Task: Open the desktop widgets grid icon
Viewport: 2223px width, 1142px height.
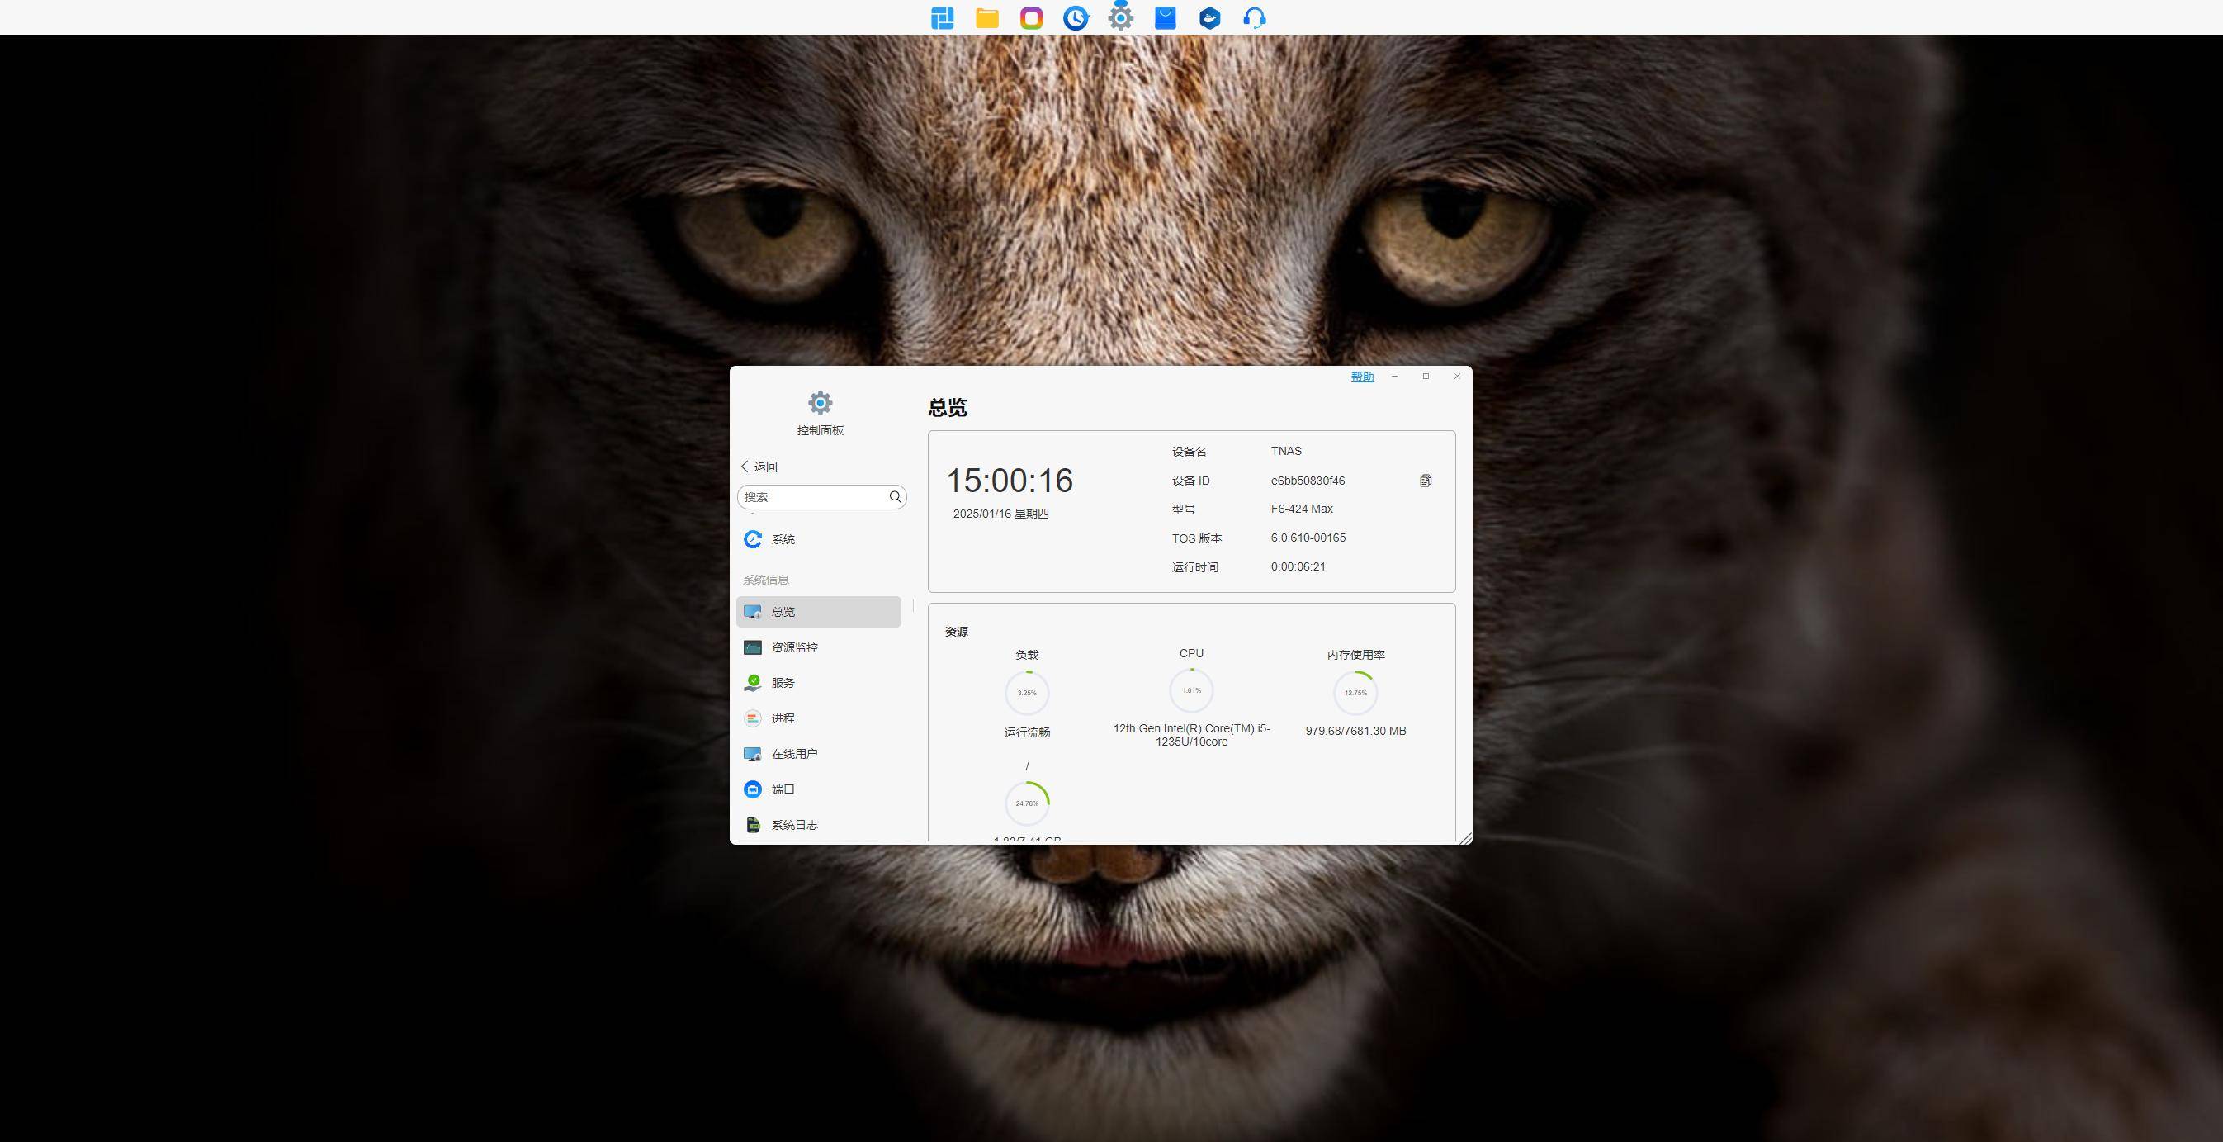Action: pyautogui.click(x=943, y=18)
